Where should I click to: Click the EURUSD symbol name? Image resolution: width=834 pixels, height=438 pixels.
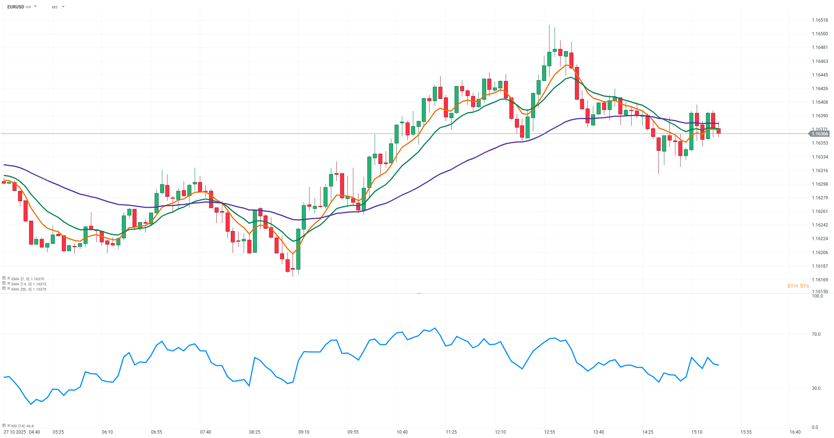click(15, 7)
